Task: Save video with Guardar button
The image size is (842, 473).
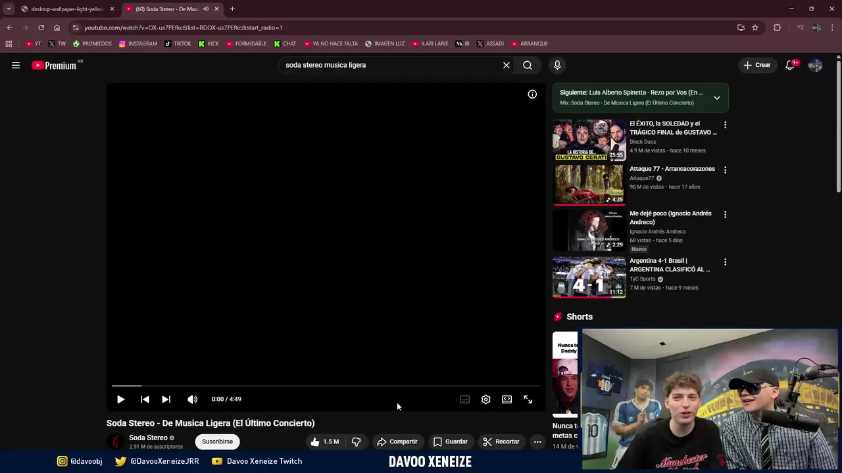Action: pyautogui.click(x=450, y=441)
